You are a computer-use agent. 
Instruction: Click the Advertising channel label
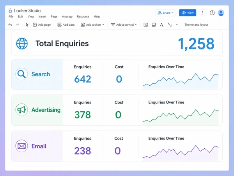coord(46,110)
